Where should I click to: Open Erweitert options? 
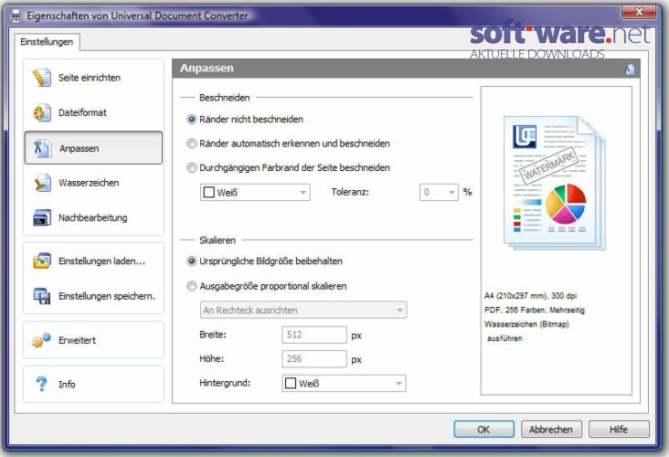[x=93, y=340]
